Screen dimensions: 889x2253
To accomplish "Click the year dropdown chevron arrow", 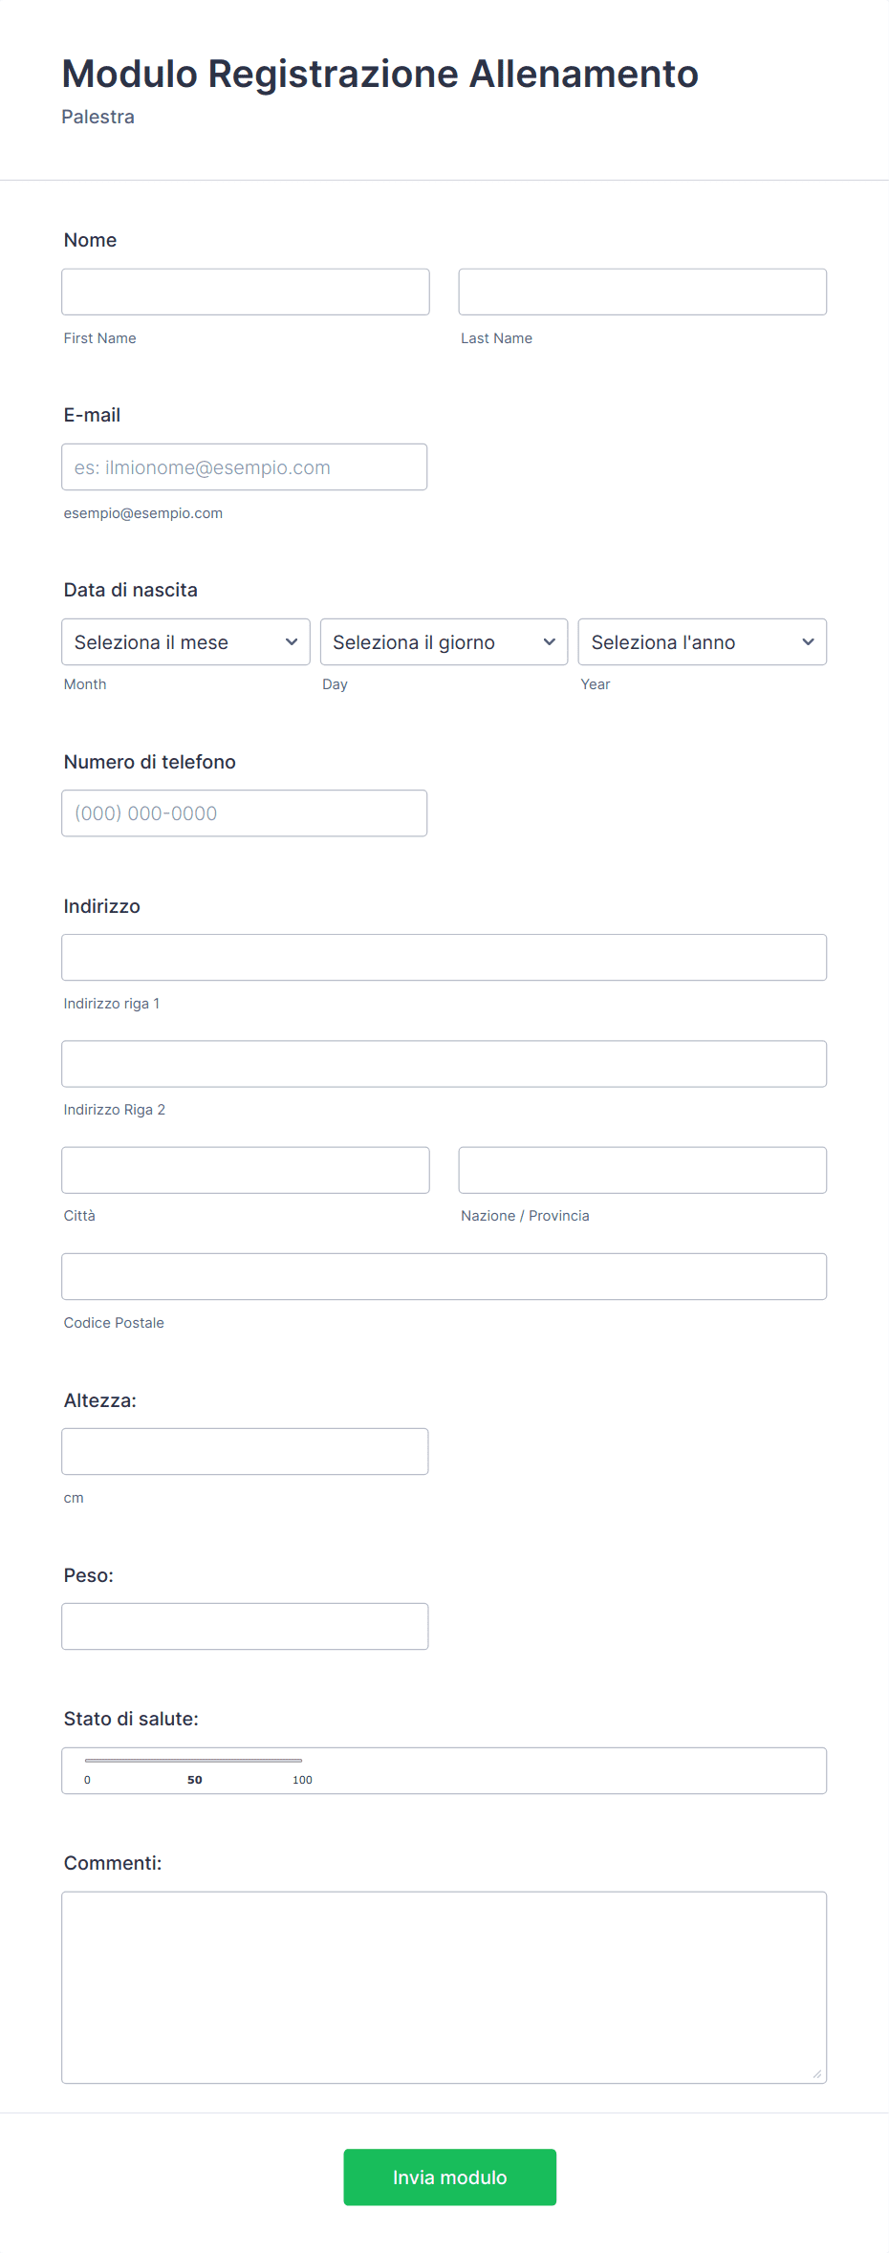I will pyautogui.click(x=808, y=642).
